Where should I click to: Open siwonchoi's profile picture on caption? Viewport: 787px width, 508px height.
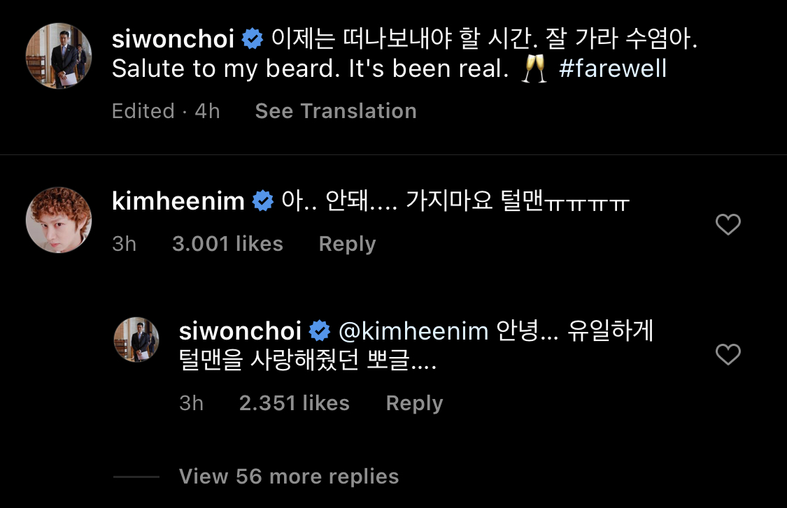tap(59, 56)
